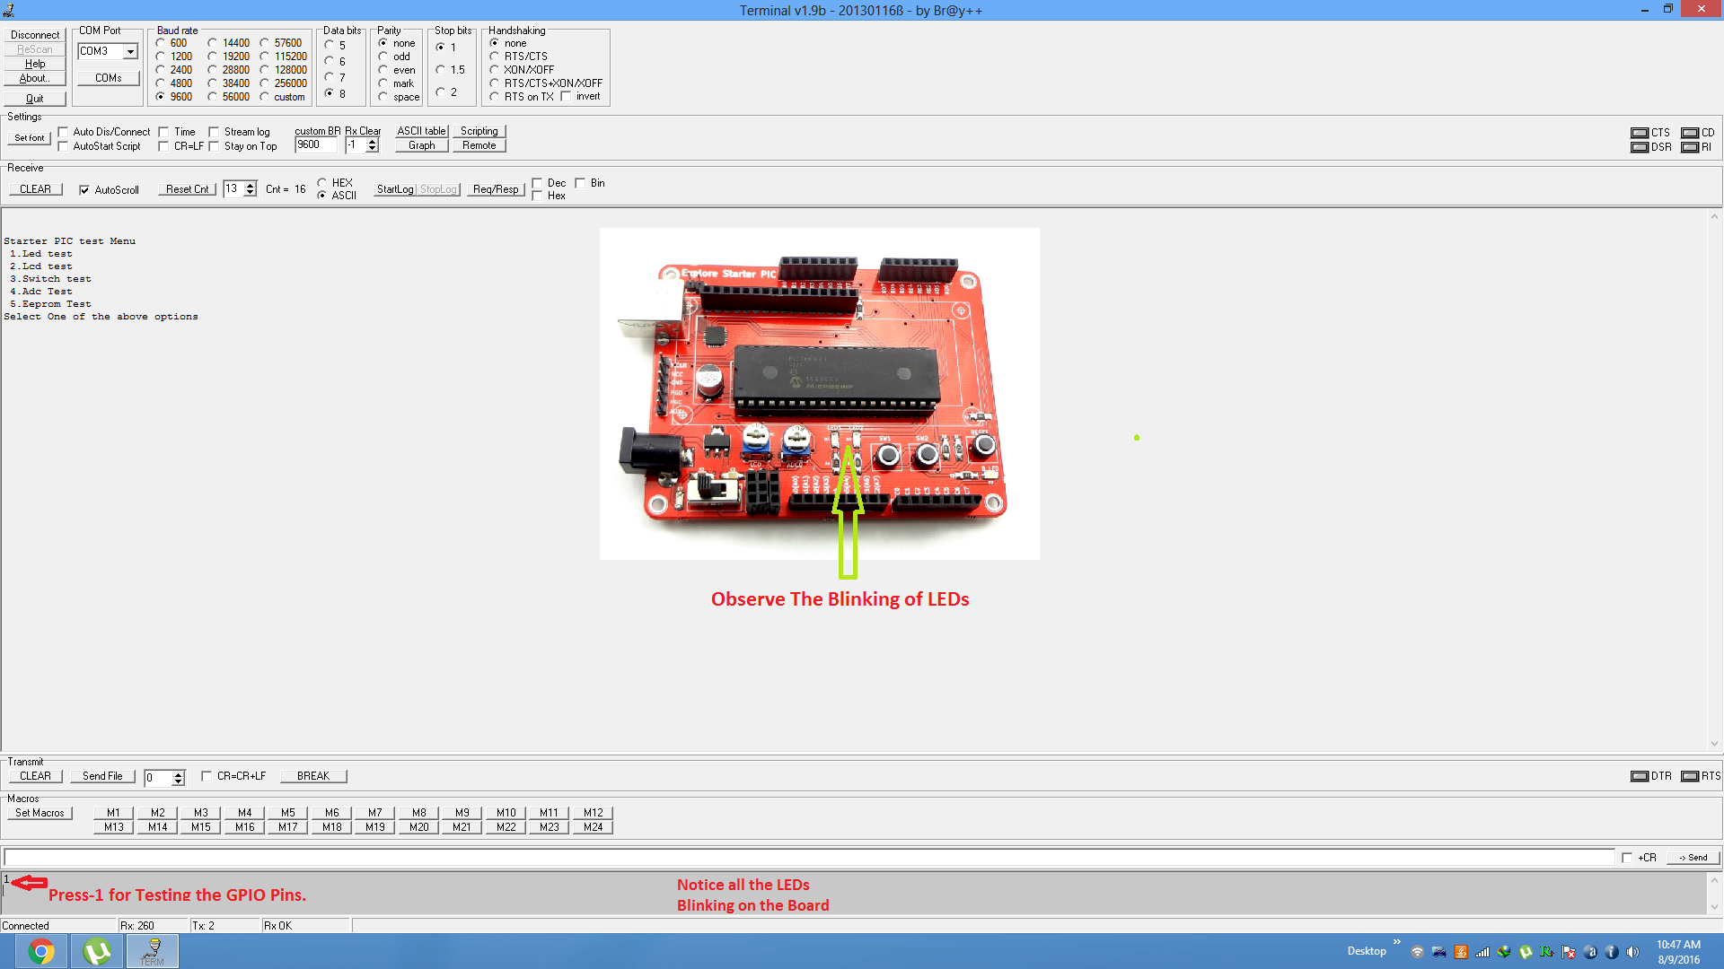Click the Quit button
The image size is (1724, 969).
click(35, 99)
